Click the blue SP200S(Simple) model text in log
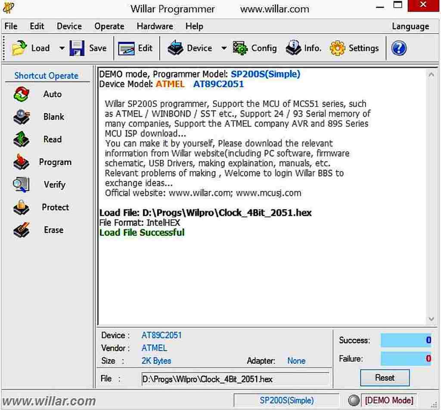The height and width of the screenshot is (410, 441). click(265, 74)
